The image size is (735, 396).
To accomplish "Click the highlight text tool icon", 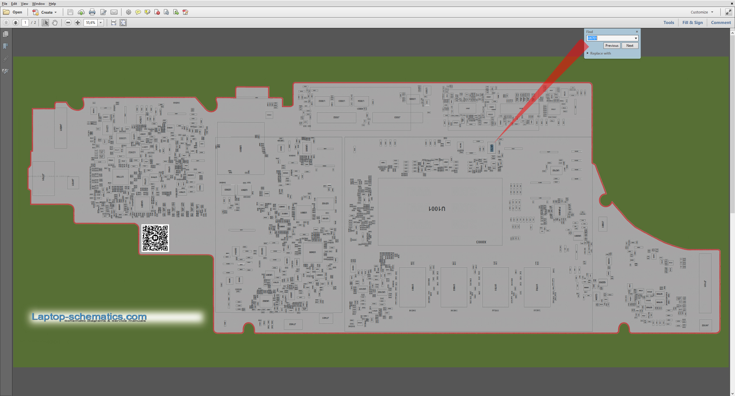I will tap(147, 12).
